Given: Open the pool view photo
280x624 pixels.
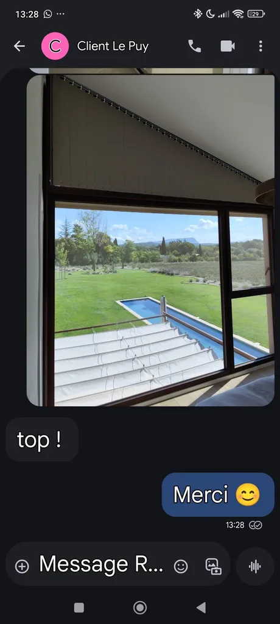Looking at the screenshot, I should (x=150, y=240).
